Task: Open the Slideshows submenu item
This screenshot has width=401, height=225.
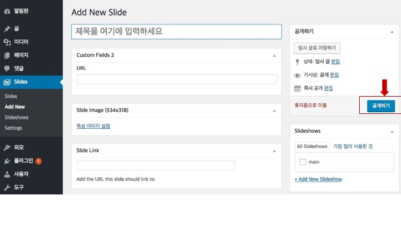Action: click(16, 117)
